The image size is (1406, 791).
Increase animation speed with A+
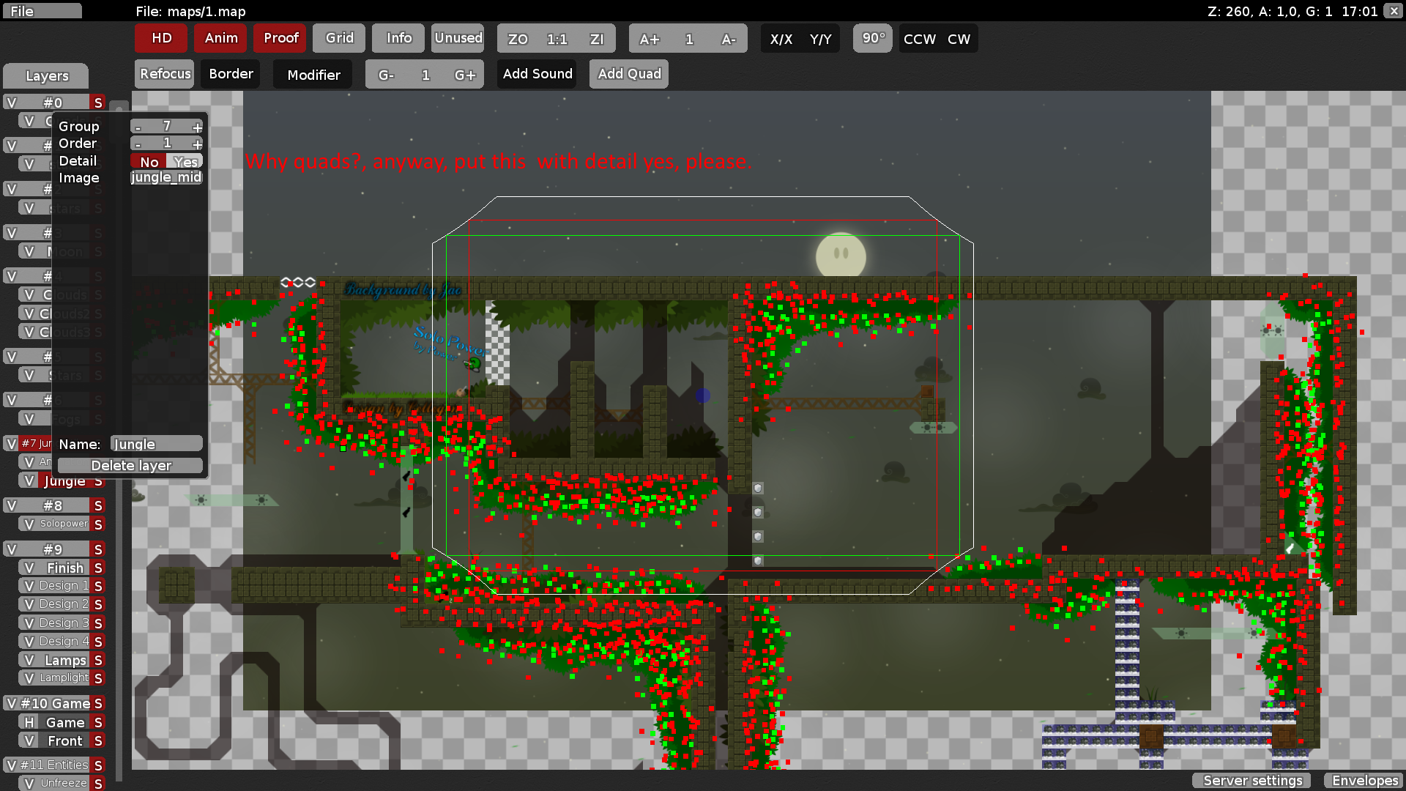click(x=649, y=39)
